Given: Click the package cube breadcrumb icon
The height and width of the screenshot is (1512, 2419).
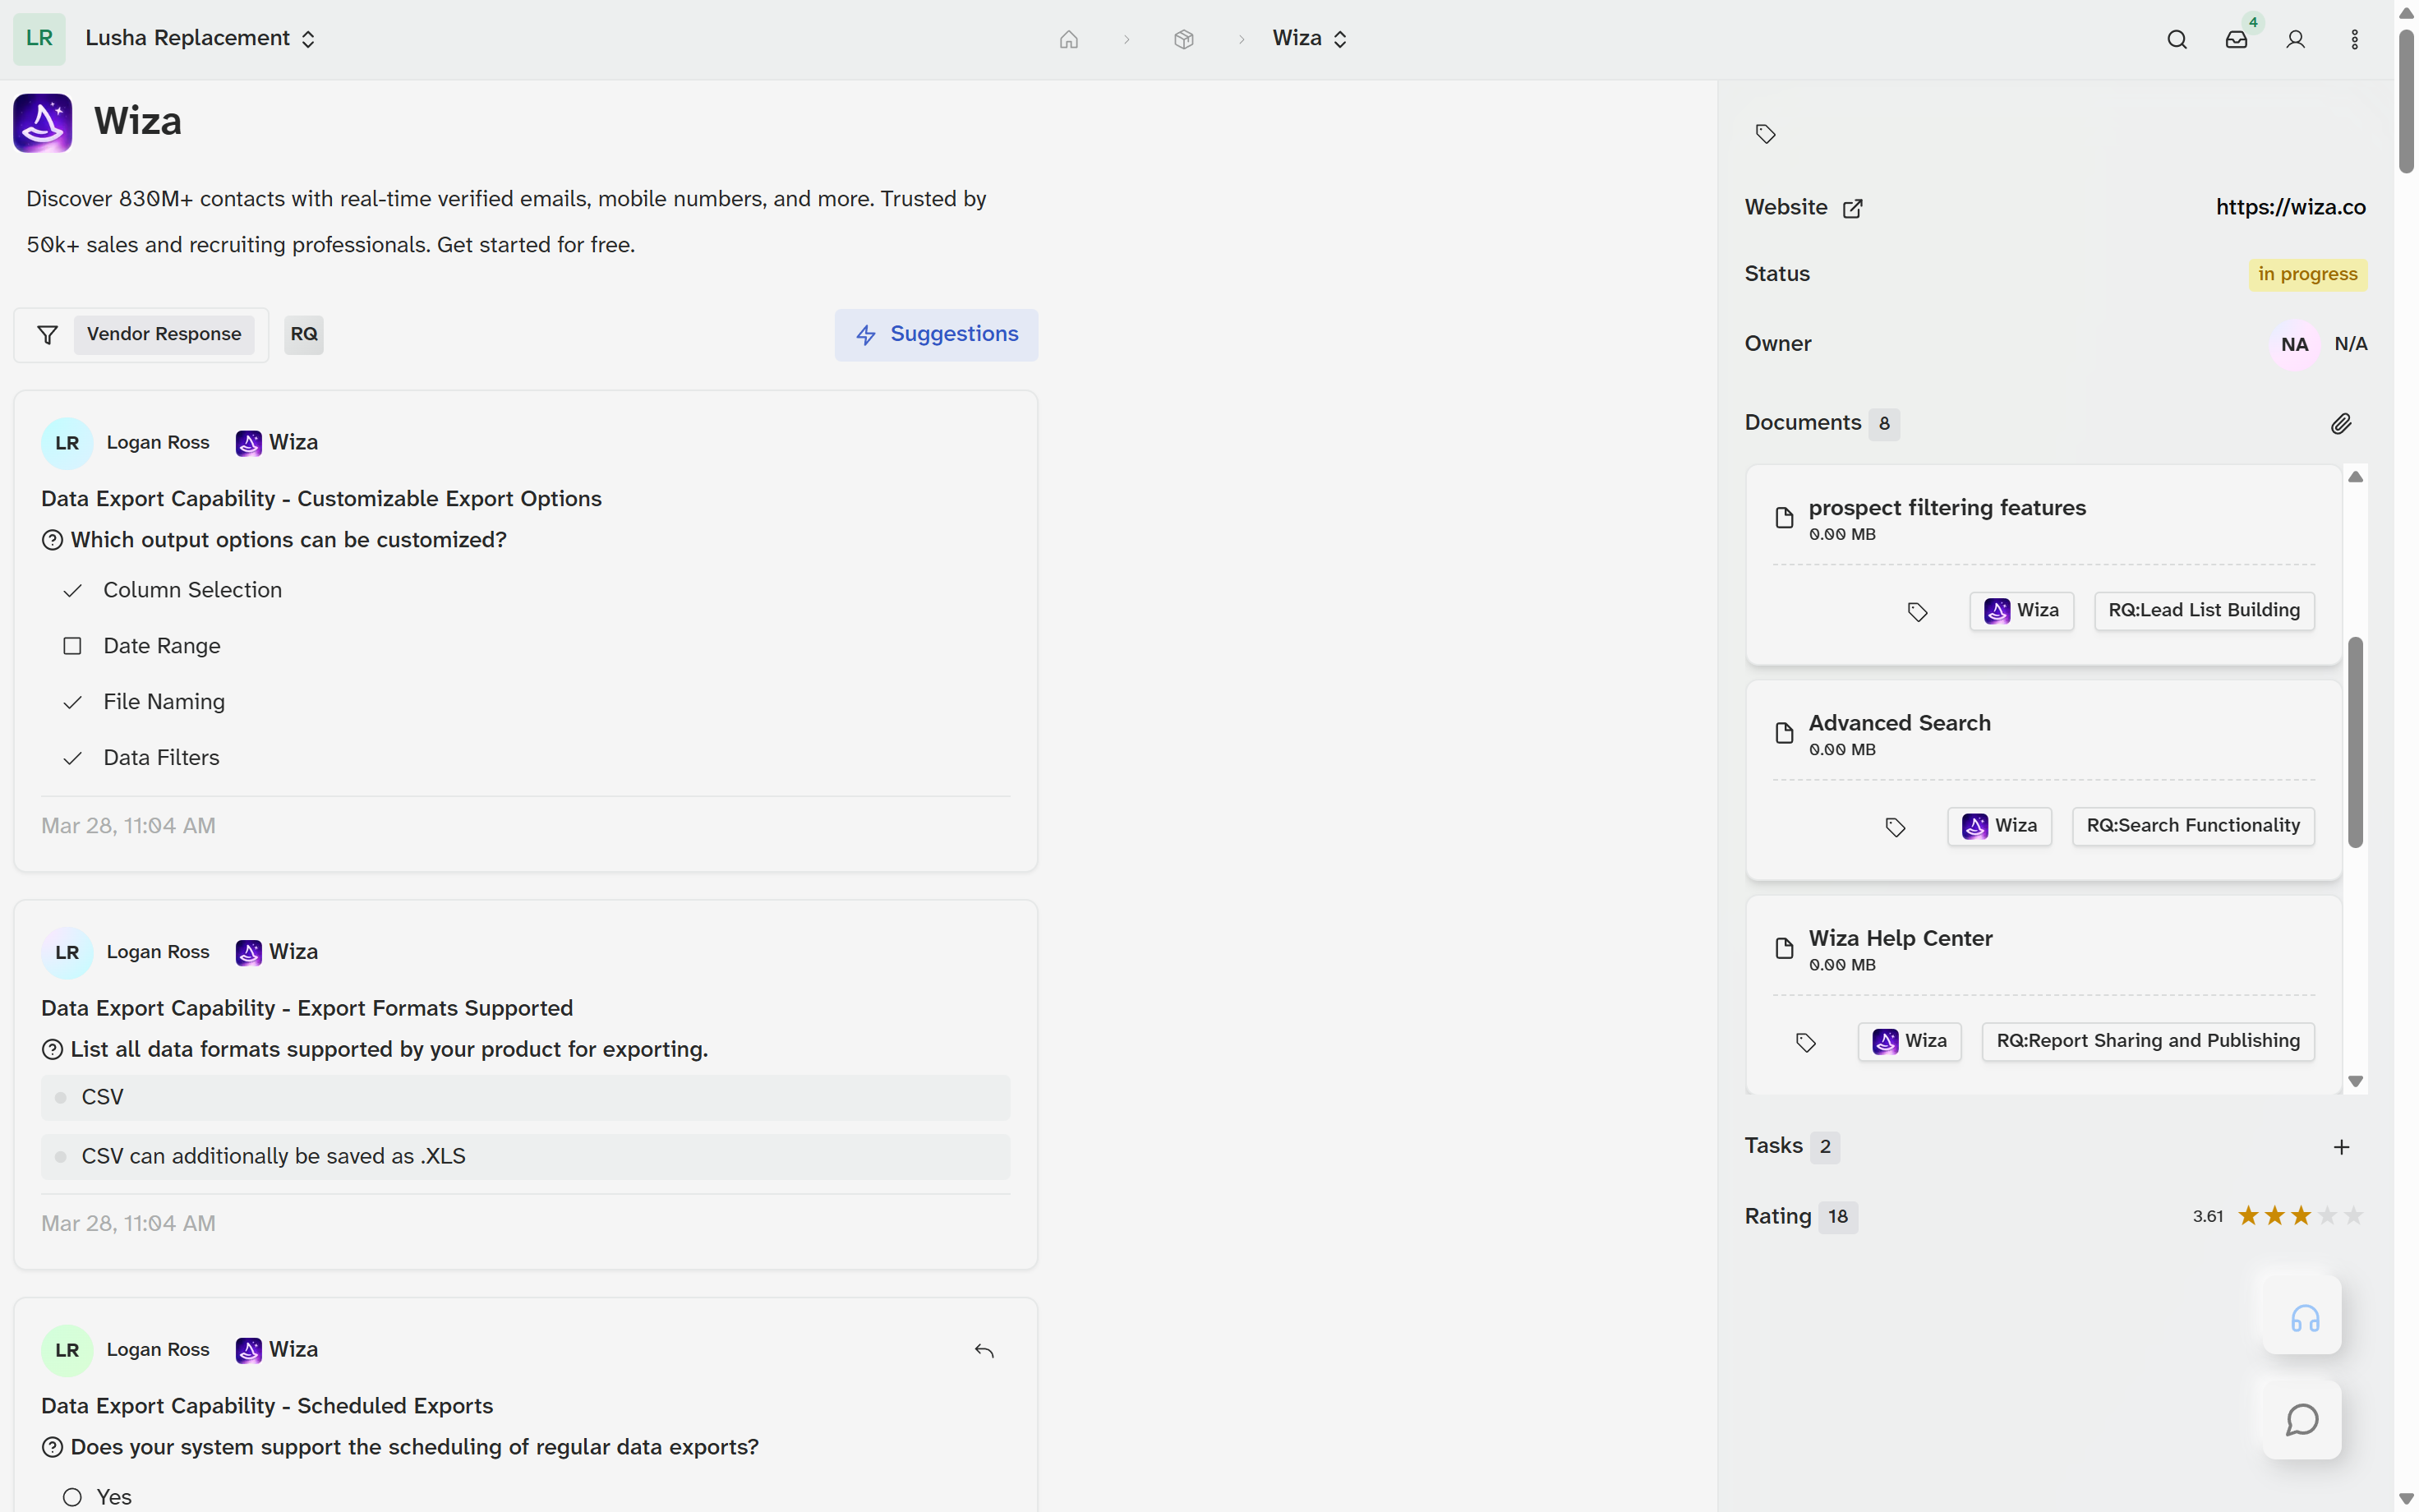Looking at the screenshot, I should pos(1183,39).
